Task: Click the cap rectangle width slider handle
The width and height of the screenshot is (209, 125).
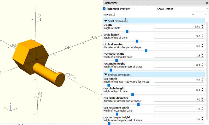Action: (117, 114)
